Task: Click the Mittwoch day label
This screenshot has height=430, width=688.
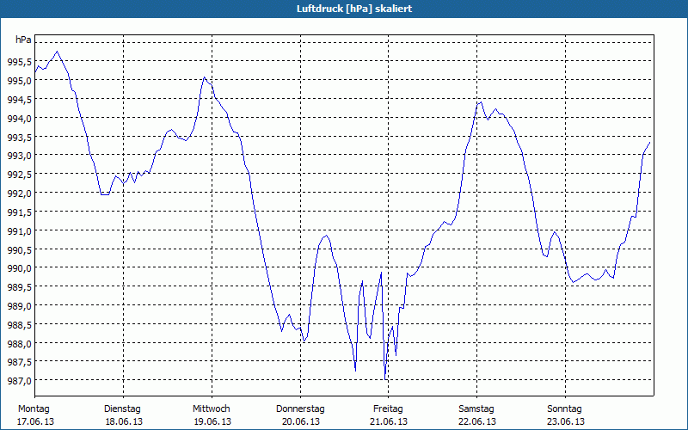Action: pyautogui.click(x=212, y=409)
